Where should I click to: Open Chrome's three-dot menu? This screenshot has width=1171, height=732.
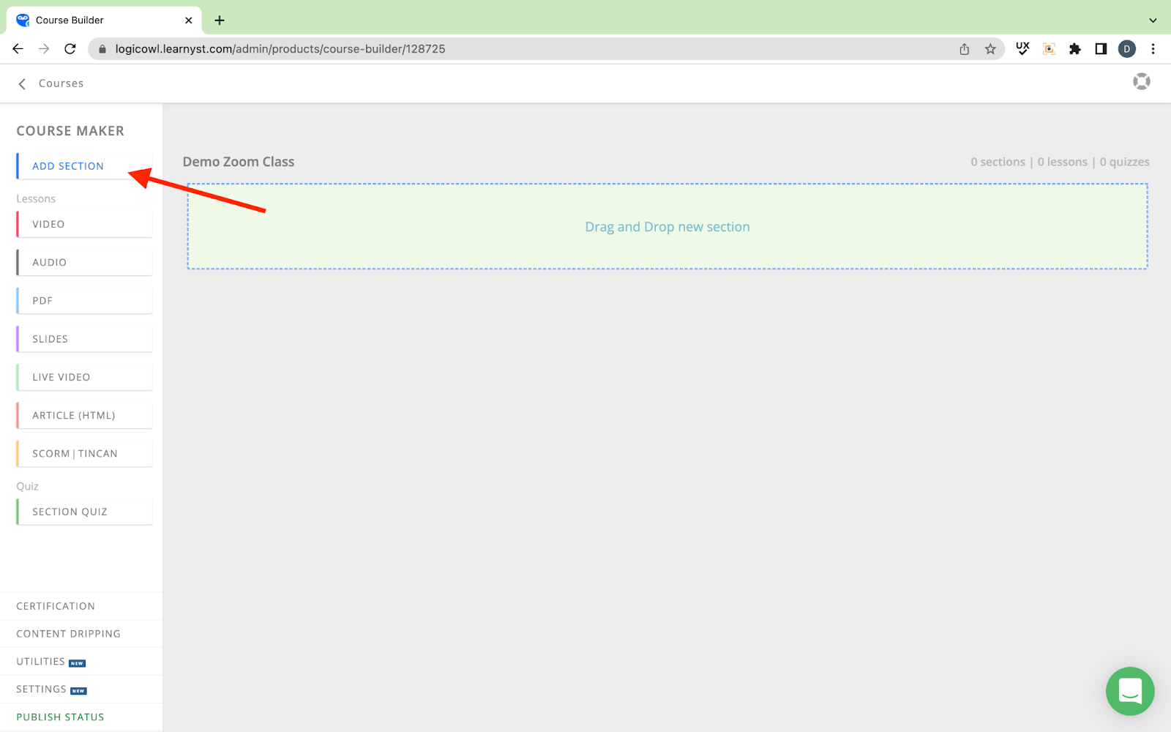1153,49
